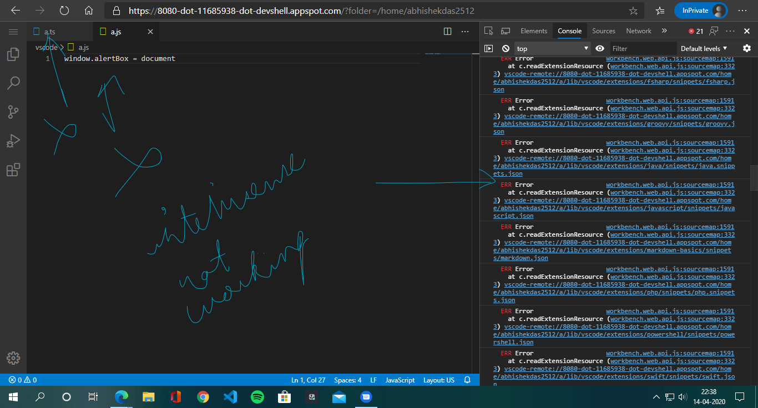Open the Extensions view

click(13, 170)
